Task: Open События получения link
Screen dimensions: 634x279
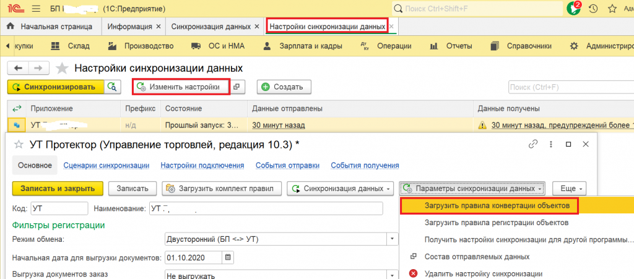Action: point(365,165)
